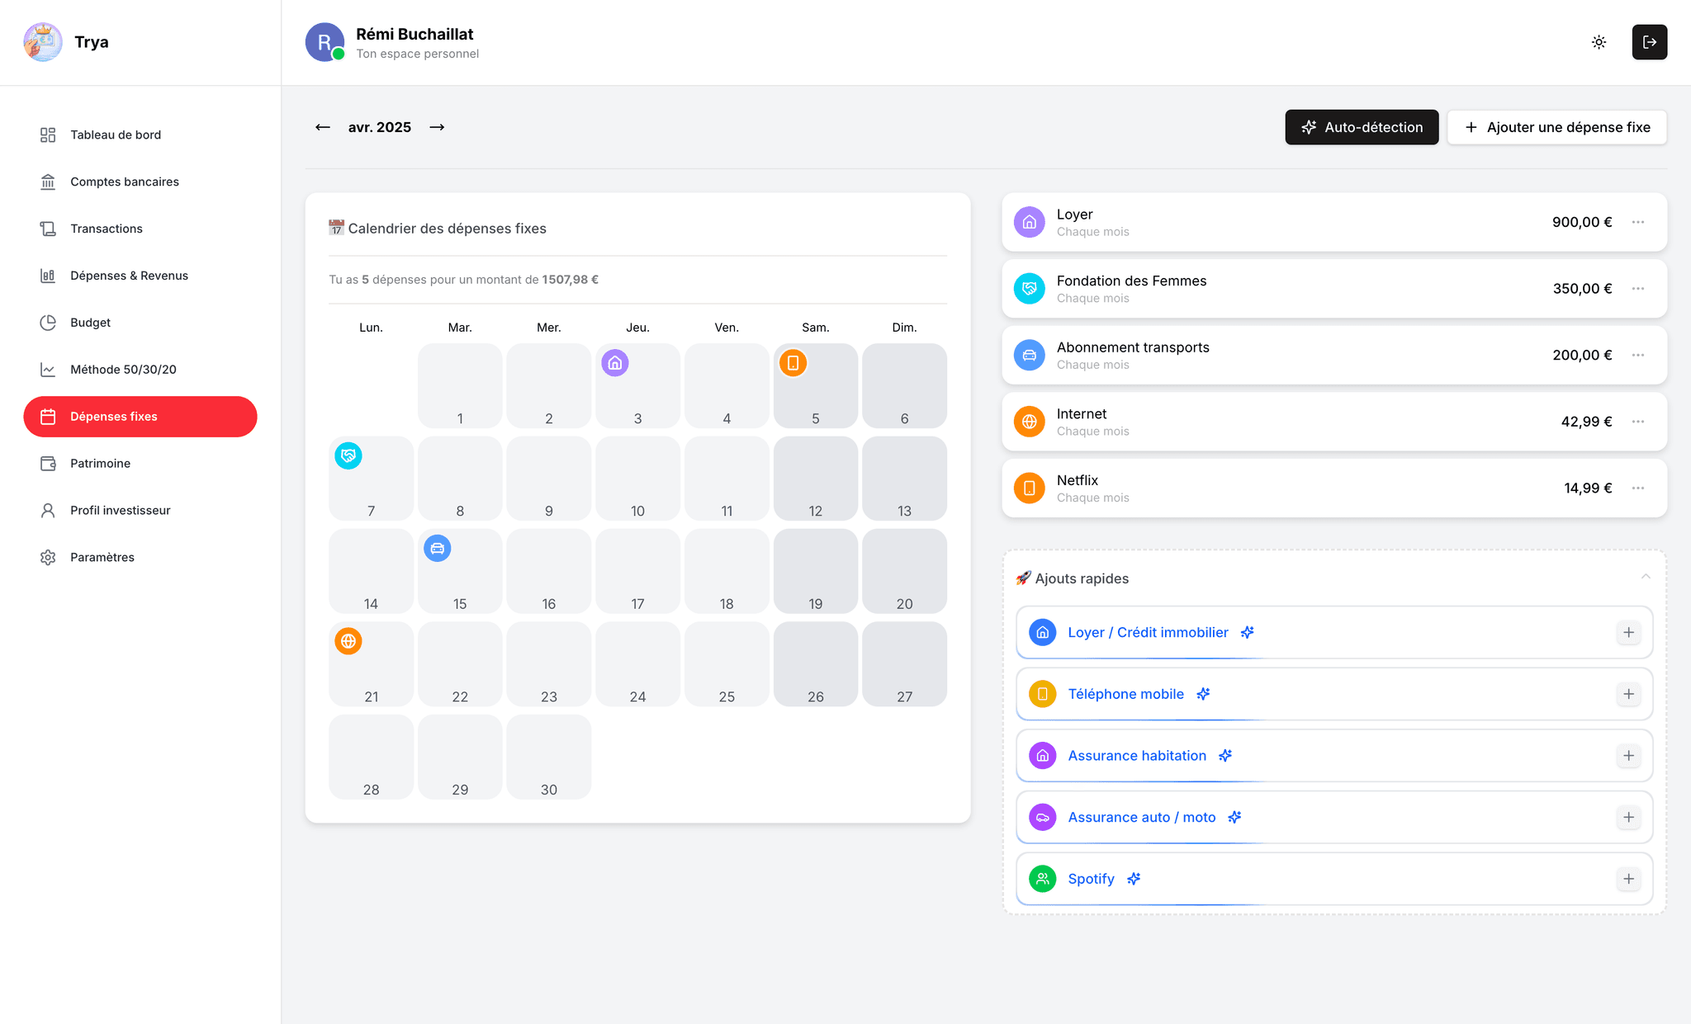Open the three-dot menu for Loyer

coord(1638,222)
